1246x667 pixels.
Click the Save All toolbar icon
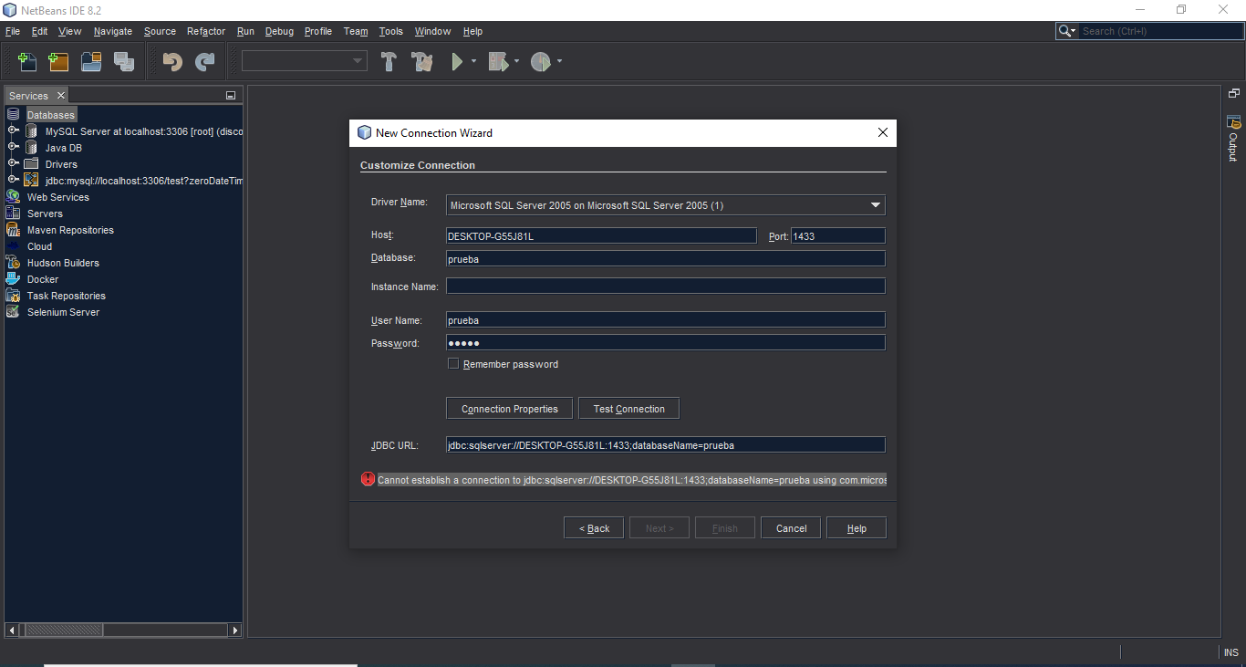coord(124,62)
